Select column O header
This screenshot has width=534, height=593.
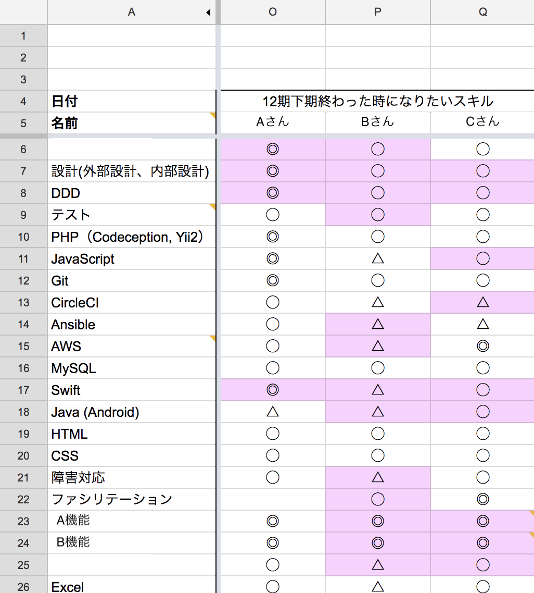[x=273, y=12]
